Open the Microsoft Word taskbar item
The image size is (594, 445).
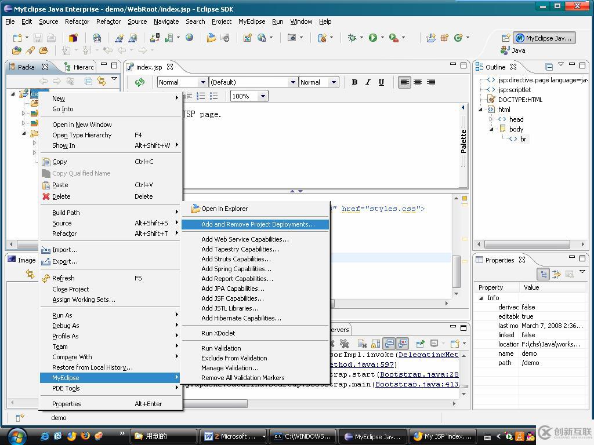[233, 436]
